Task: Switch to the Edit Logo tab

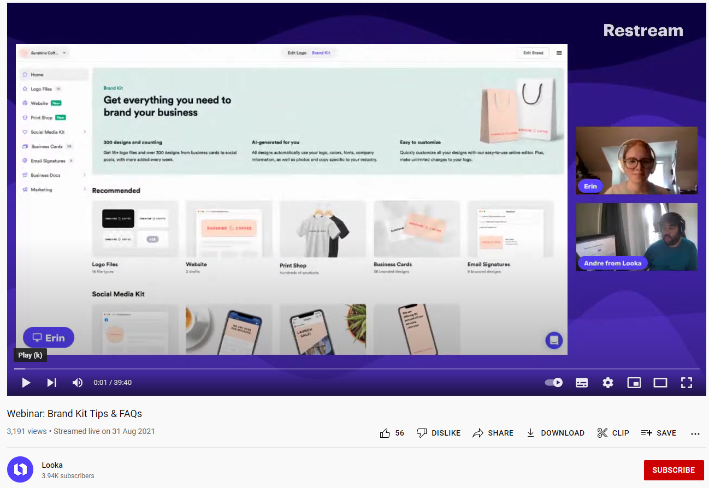Action: point(297,53)
